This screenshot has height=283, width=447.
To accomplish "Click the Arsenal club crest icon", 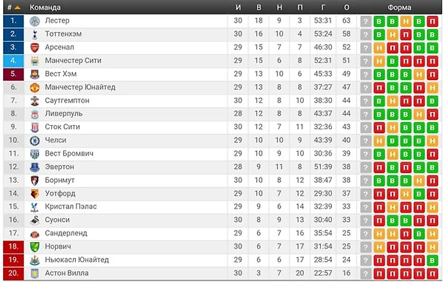I will [x=35, y=48].
